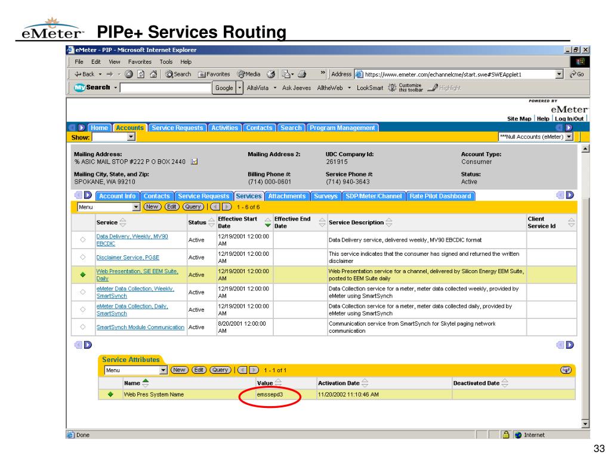The height and width of the screenshot is (458, 611).
Task: Open the SDP/Meter/Channel tab
Action: pyautogui.click(x=374, y=196)
